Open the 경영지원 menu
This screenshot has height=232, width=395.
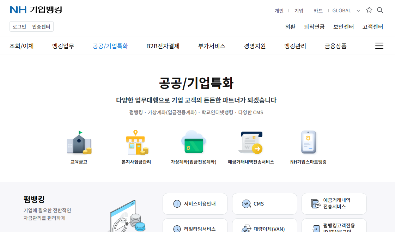click(x=255, y=46)
